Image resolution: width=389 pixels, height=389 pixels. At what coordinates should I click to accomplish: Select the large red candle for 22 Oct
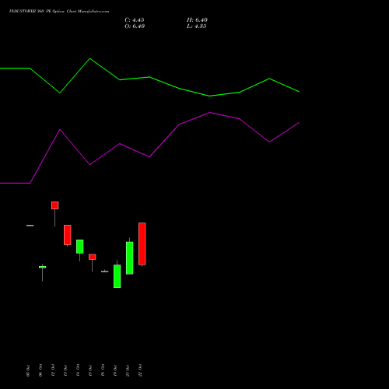pyautogui.click(x=142, y=244)
